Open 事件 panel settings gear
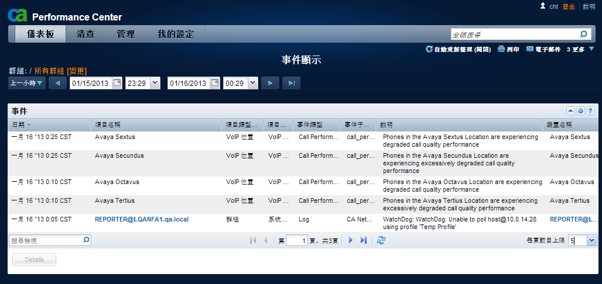The width and height of the screenshot is (602, 284). 580,111
